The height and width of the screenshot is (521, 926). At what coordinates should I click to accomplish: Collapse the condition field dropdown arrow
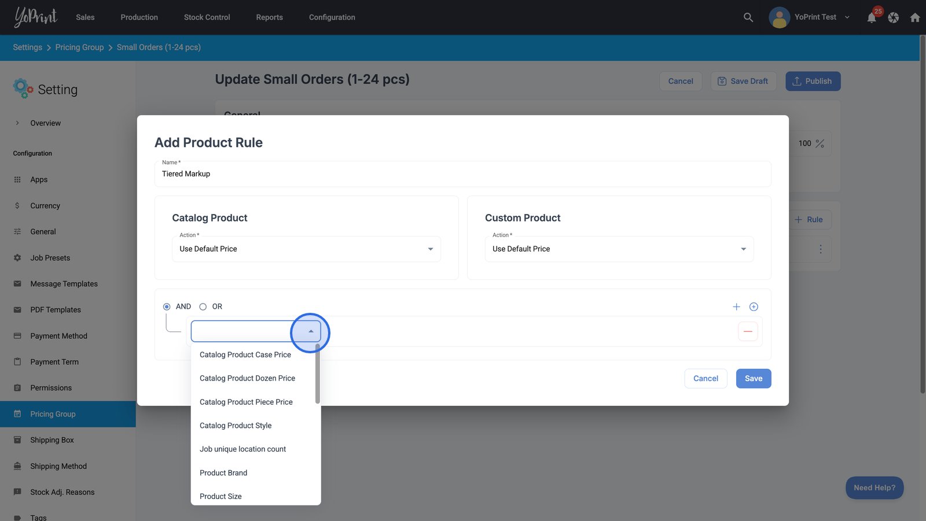(x=311, y=331)
